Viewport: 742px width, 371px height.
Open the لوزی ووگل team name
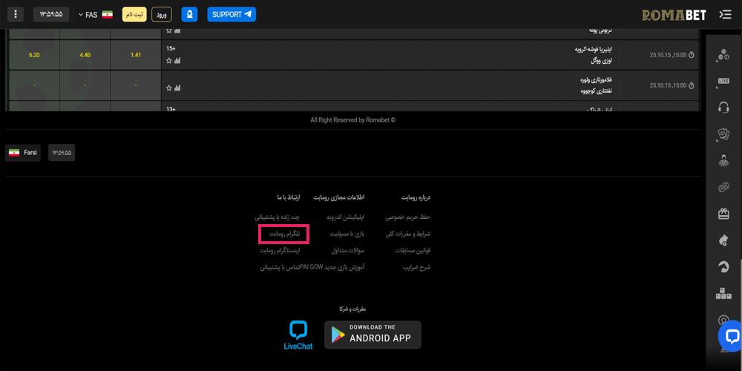click(603, 61)
